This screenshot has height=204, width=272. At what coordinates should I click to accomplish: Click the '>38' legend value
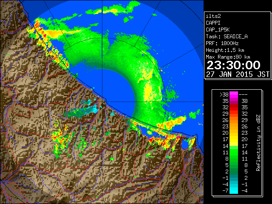click(224, 95)
